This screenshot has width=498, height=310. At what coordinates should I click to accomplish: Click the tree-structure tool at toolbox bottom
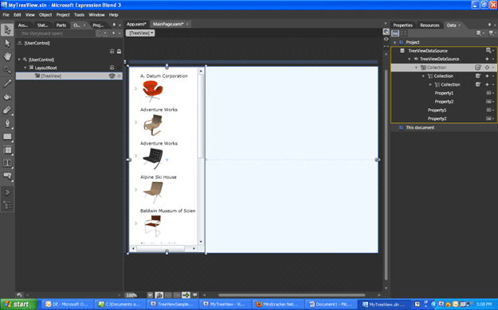pos(7,205)
